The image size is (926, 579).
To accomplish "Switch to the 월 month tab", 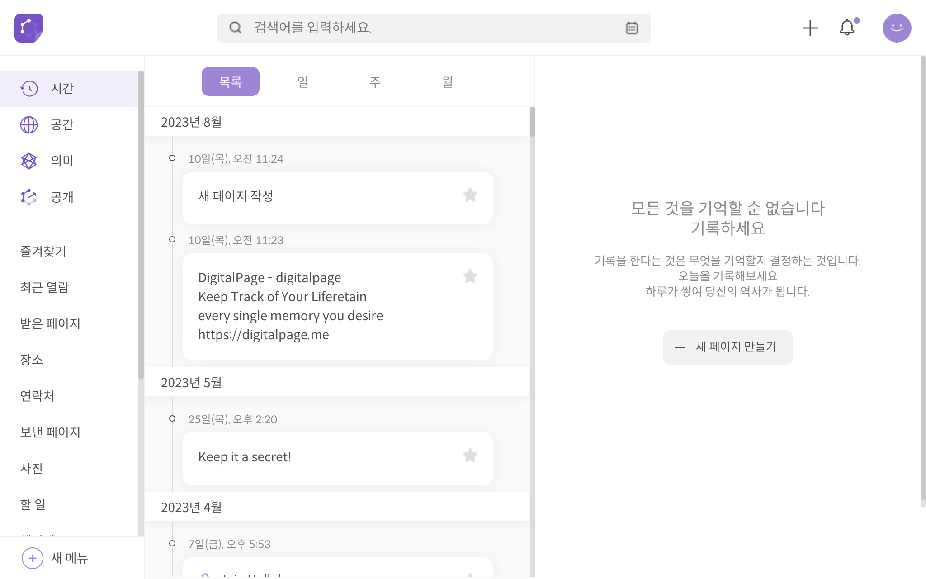I will [447, 82].
